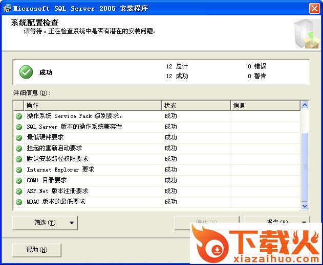The width and height of the screenshot is (323, 265).
Task: Click the vertical scrollbar thumb in details list
Action: pos(305,166)
